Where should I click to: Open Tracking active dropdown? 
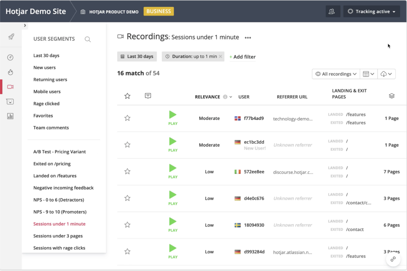(x=372, y=12)
